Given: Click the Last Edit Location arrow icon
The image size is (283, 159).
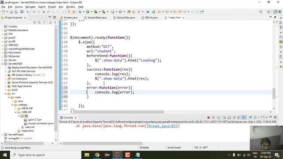Looking at the screenshot, I should [175, 12].
